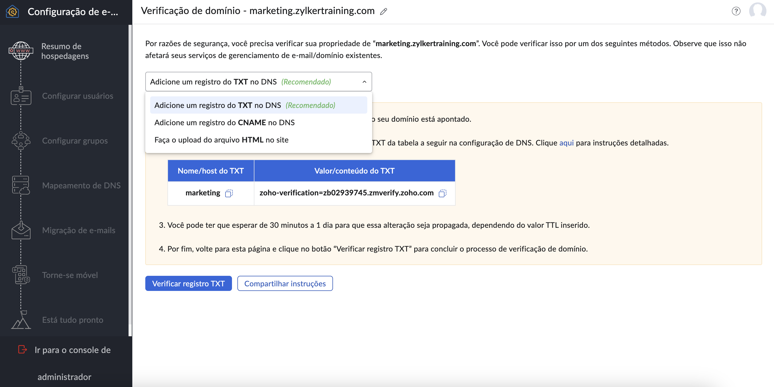774x387 pixels.
Task: Click the Está tudo pronto mountain flag icon
Action: [21, 320]
